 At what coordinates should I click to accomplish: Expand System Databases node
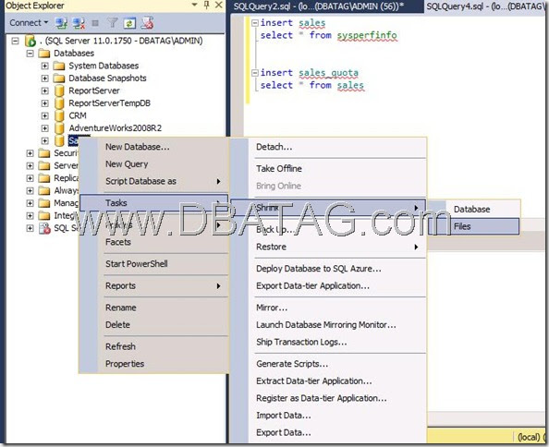[x=44, y=66]
